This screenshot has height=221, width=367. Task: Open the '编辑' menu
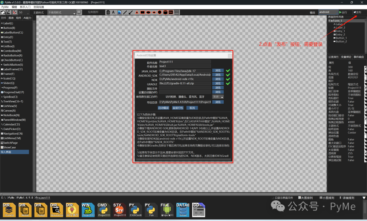tap(14, 7)
